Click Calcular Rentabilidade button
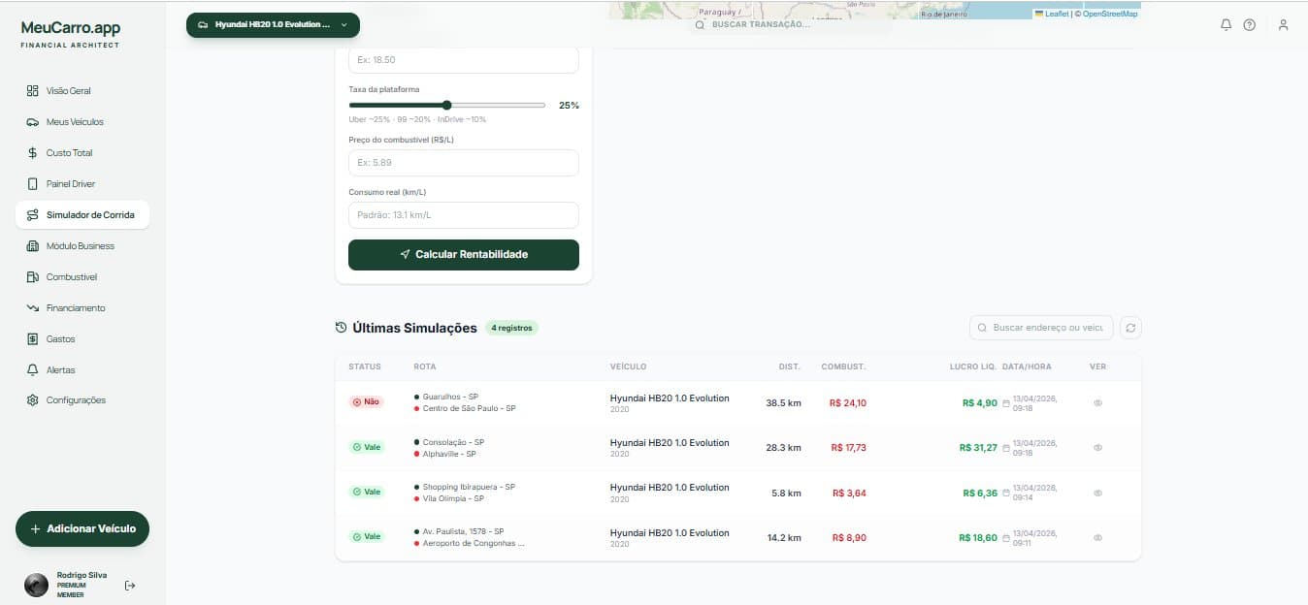 (464, 254)
